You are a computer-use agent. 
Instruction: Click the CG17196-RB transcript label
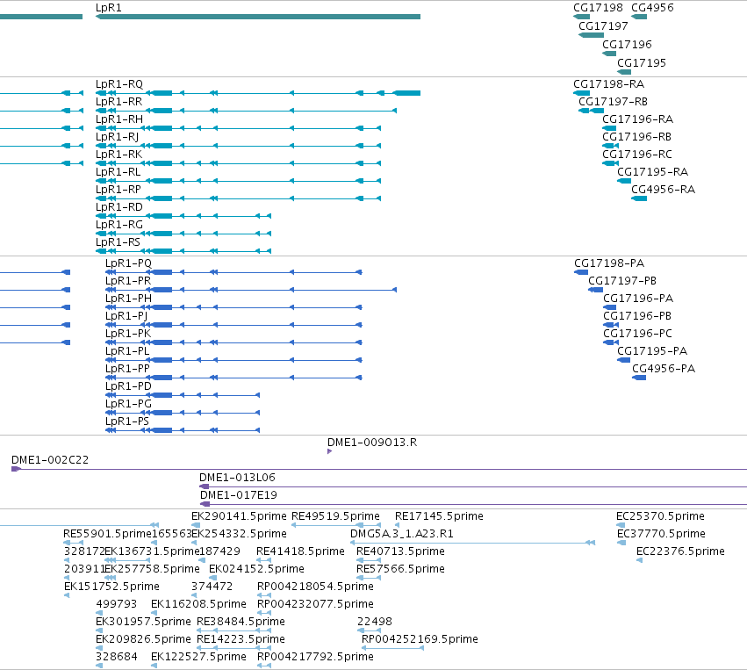(637, 137)
